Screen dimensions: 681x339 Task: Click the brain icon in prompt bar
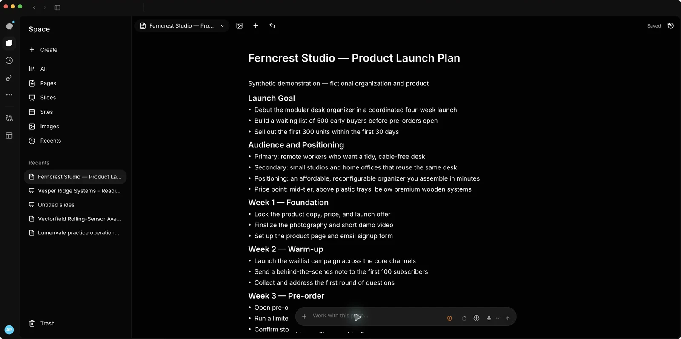(477, 318)
